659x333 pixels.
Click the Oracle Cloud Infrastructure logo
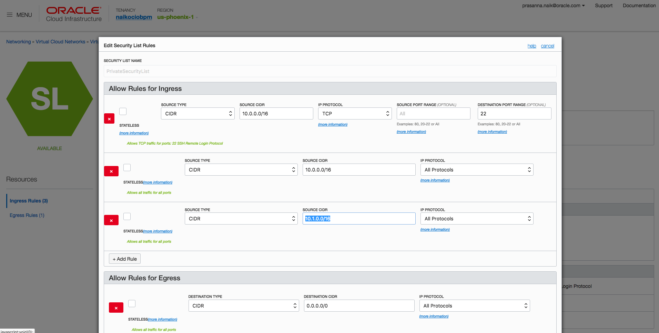click(x=74, y=14)
